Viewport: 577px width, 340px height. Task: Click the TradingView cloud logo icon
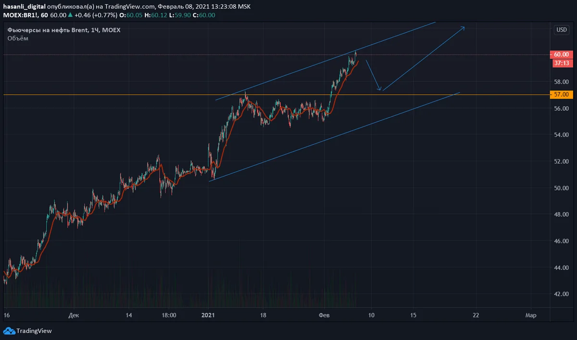(x=9, y=330)
